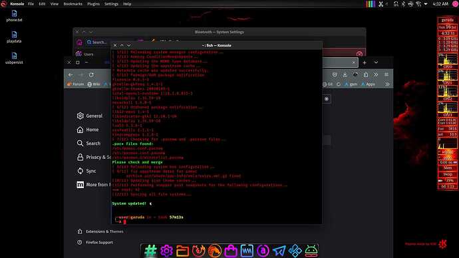Click the red circled X in System Settings
Viewport: 459px width, 258px height.
coord(359,54)
